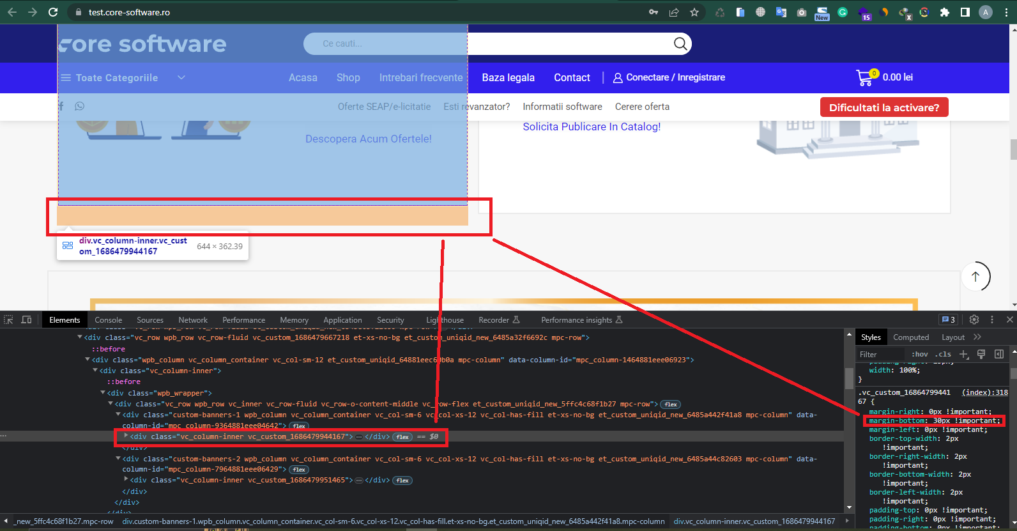This screenshot has width=1017, height=531.
Task: Go back using the browser back arrow
Action: (12, 12)
